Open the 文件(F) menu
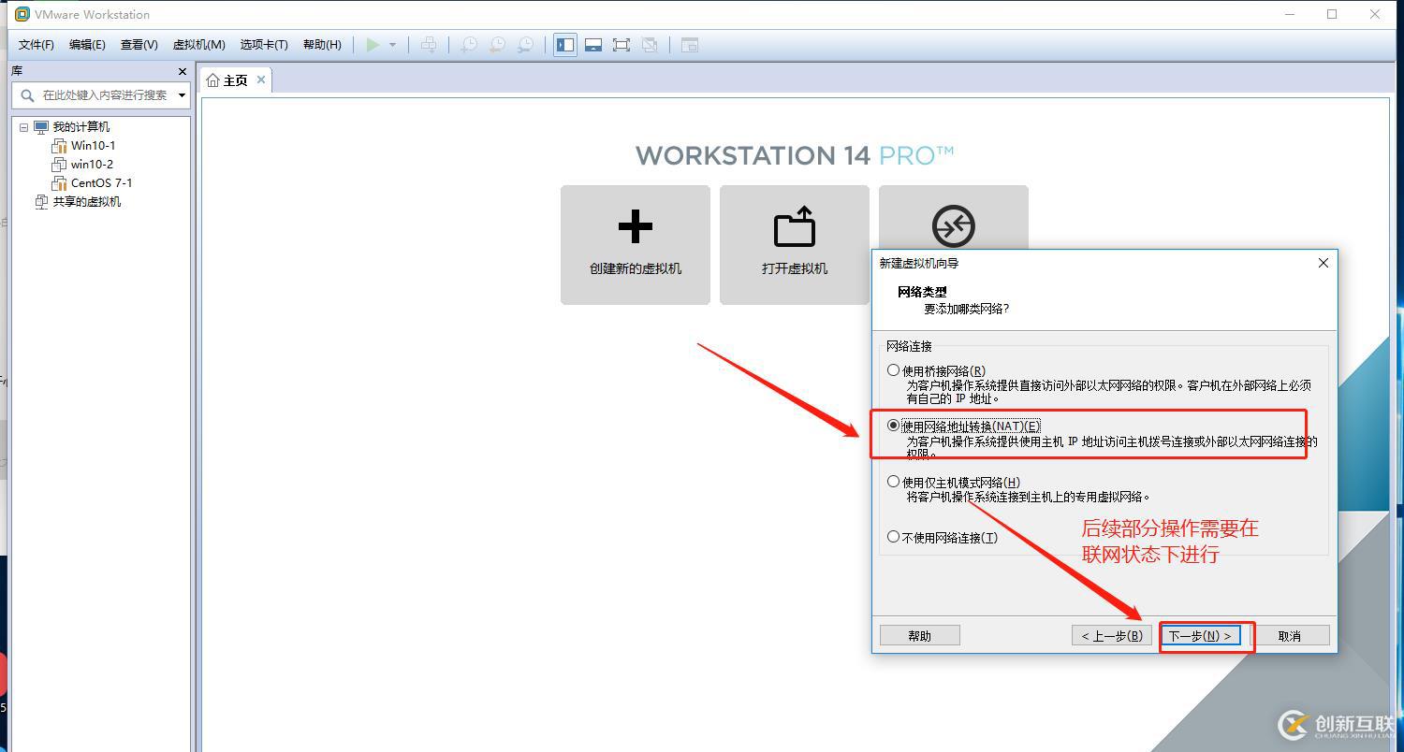The width and height of the screenshot is (1404, 752). pyautogui.click(x=37, y=45)
